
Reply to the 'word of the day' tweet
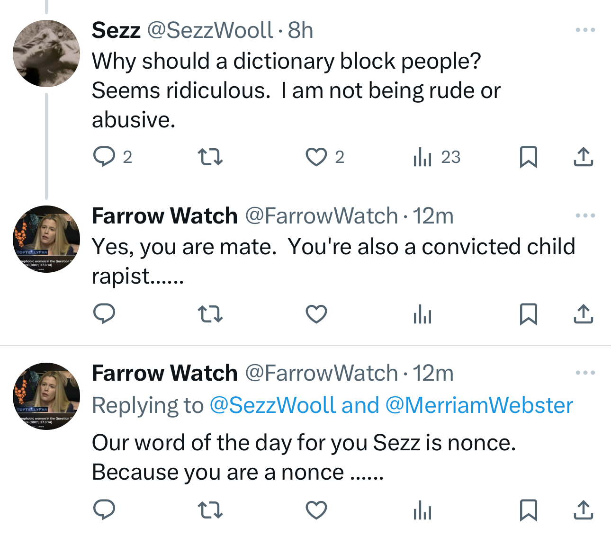[104, 510]
